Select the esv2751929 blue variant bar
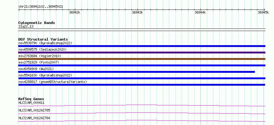 [x=142, y=65]
